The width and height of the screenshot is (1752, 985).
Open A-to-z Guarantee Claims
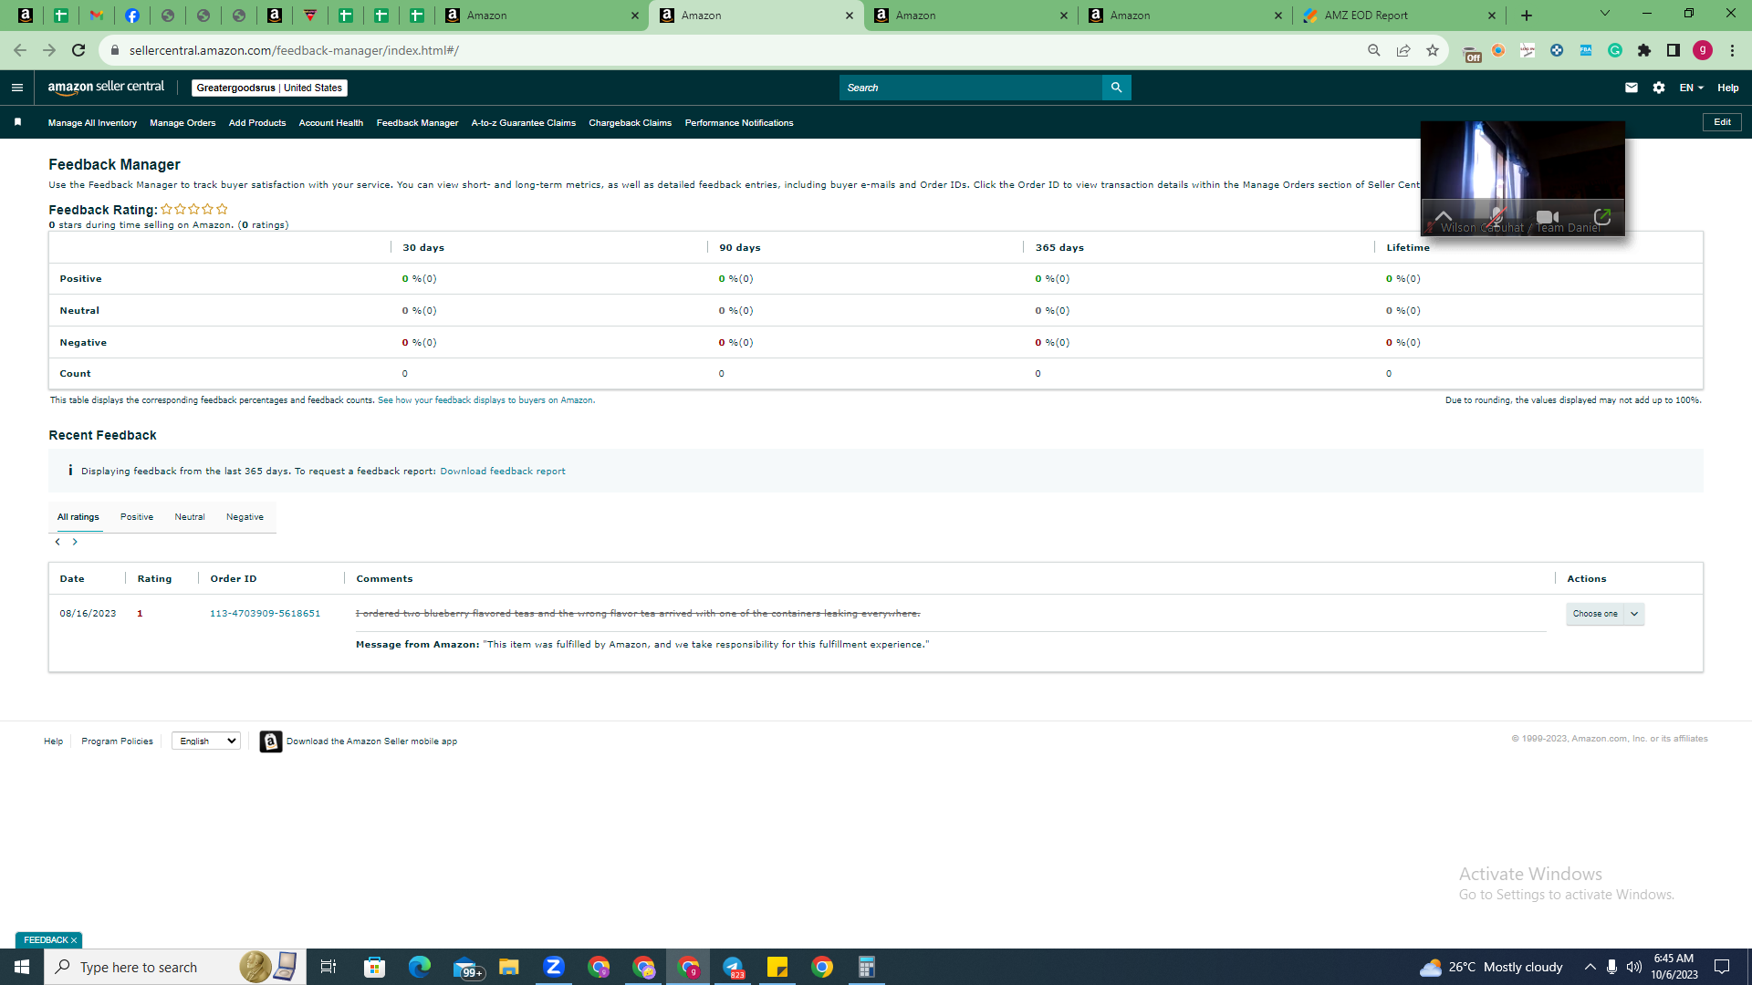tap(524, 123)
